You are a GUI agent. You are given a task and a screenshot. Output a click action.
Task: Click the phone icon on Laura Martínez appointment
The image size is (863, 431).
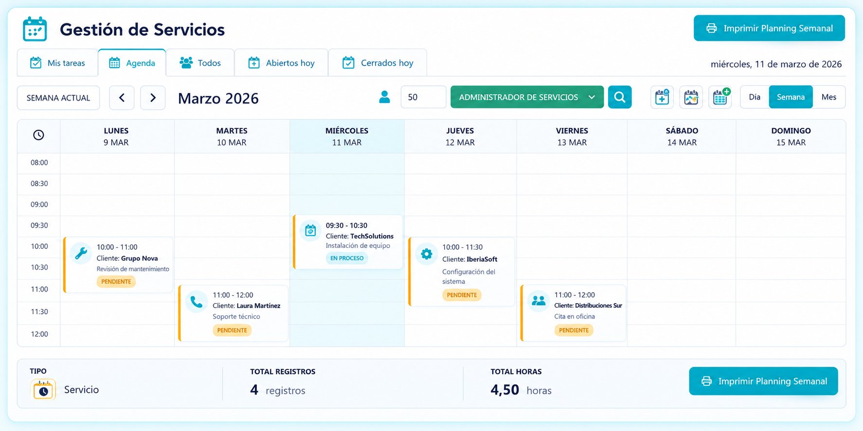(x=197, y=302)
